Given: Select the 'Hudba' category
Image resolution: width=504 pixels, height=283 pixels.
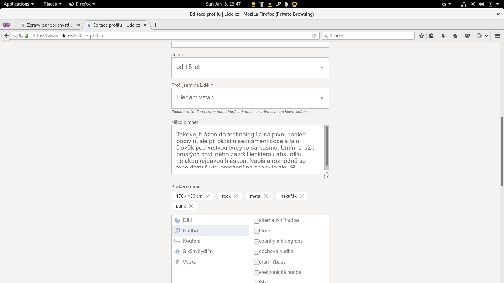Looking at the screenshot, I should coord(210,231).
